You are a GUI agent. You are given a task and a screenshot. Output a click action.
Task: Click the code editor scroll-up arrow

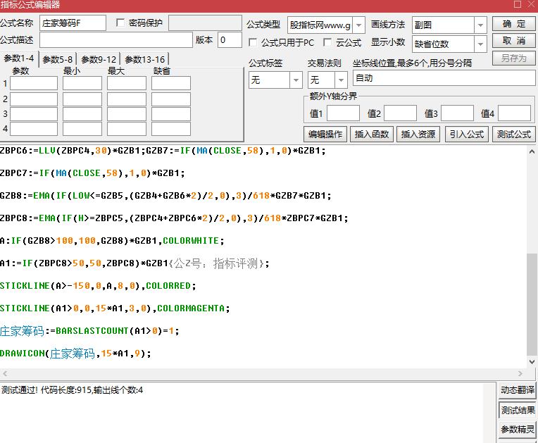(532, 151)
